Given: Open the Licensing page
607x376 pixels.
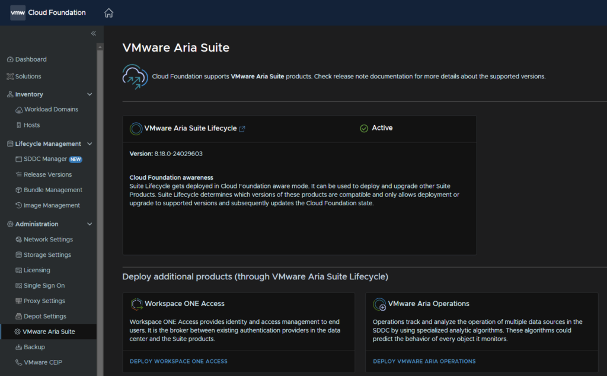Looking at the screenshot, I should (37, 270).
